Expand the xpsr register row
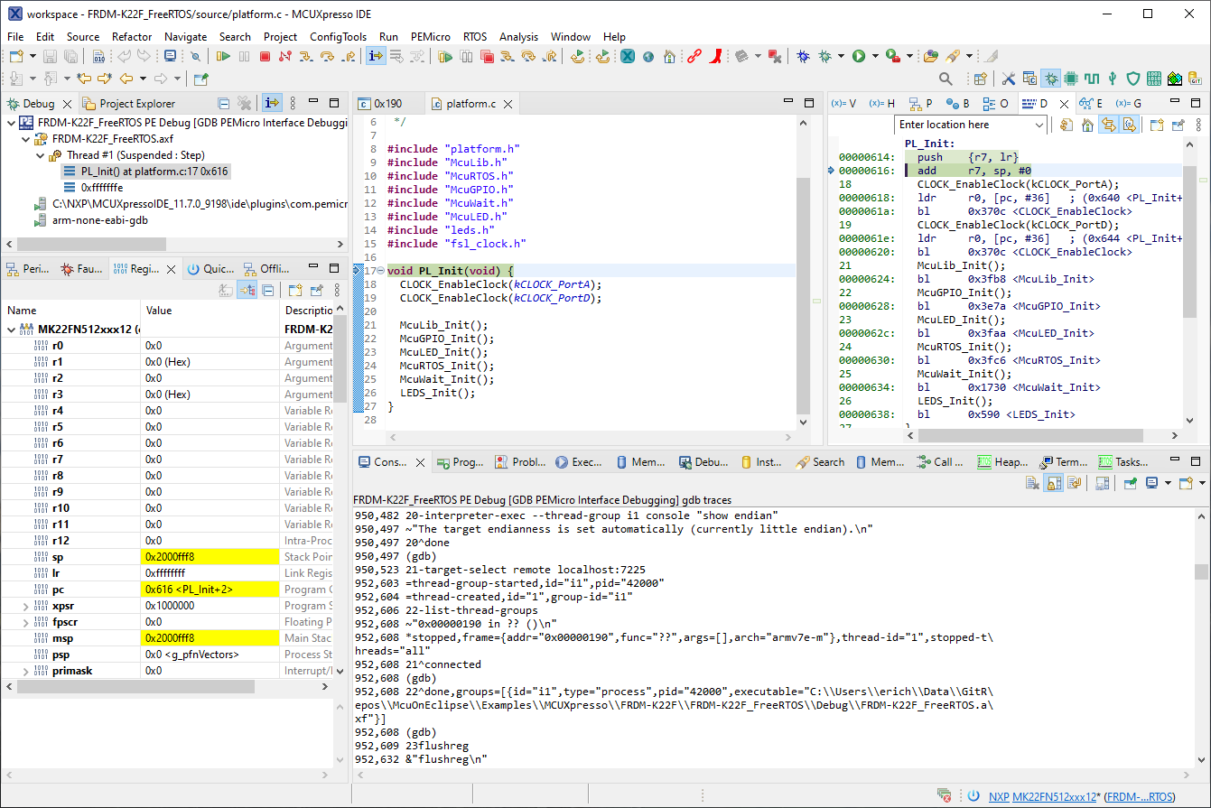The width and height of the screenshot is (1211, 808). tap(24, 606)
